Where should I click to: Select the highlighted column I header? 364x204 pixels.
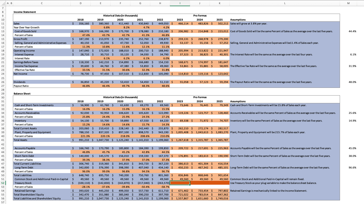coord(180,4)
